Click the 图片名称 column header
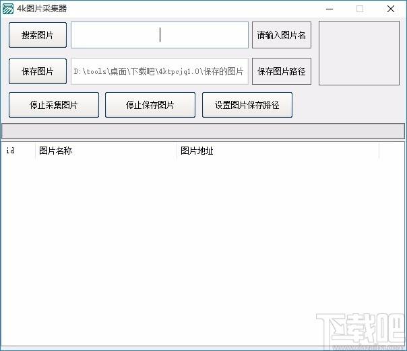The height and width of the screenshot is (351, 407). tap(106, 151)
